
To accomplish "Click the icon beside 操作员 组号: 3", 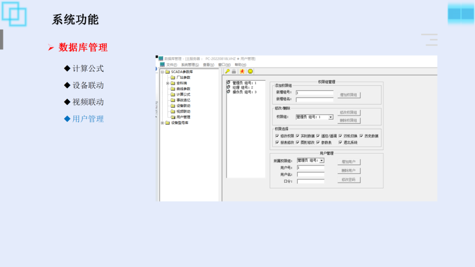I will click(228, 92).
